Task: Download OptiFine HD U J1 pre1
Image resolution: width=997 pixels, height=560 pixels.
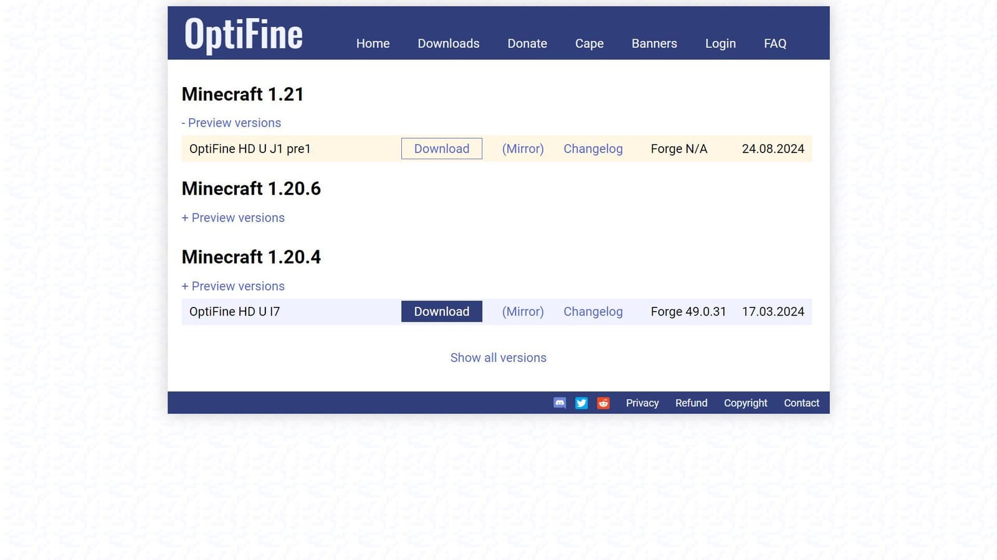Action: (441, 149)
